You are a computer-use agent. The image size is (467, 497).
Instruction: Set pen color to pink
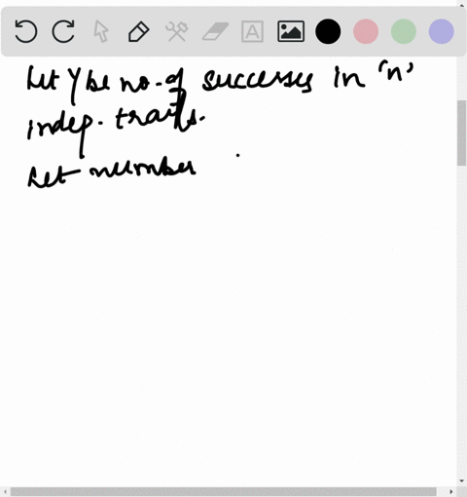click(366, 31)
